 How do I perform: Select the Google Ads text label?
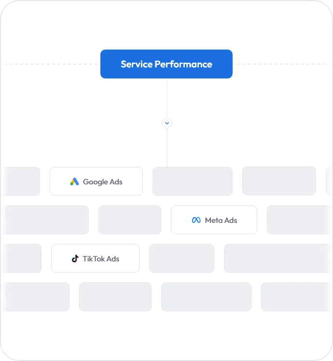103,181
